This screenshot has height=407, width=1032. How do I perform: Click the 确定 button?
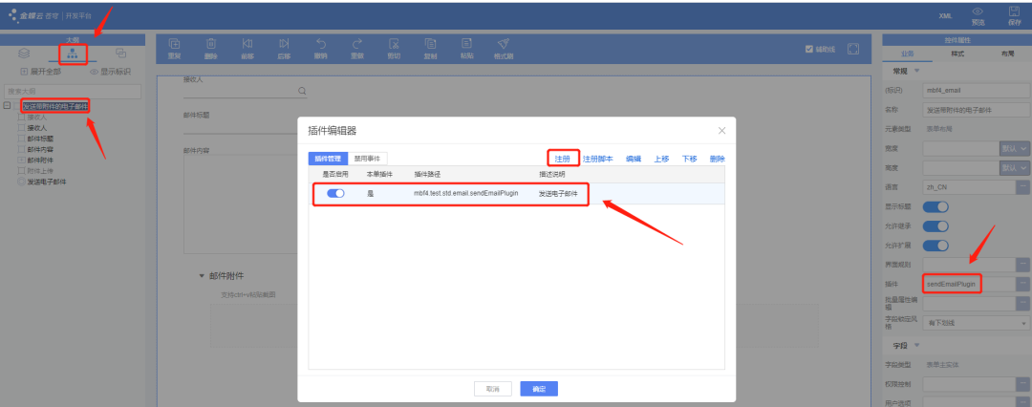pos(539,389)
